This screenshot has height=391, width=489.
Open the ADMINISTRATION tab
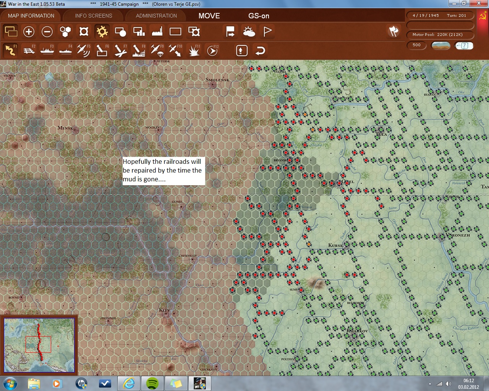pyautogui.click(x=156, y=16)
